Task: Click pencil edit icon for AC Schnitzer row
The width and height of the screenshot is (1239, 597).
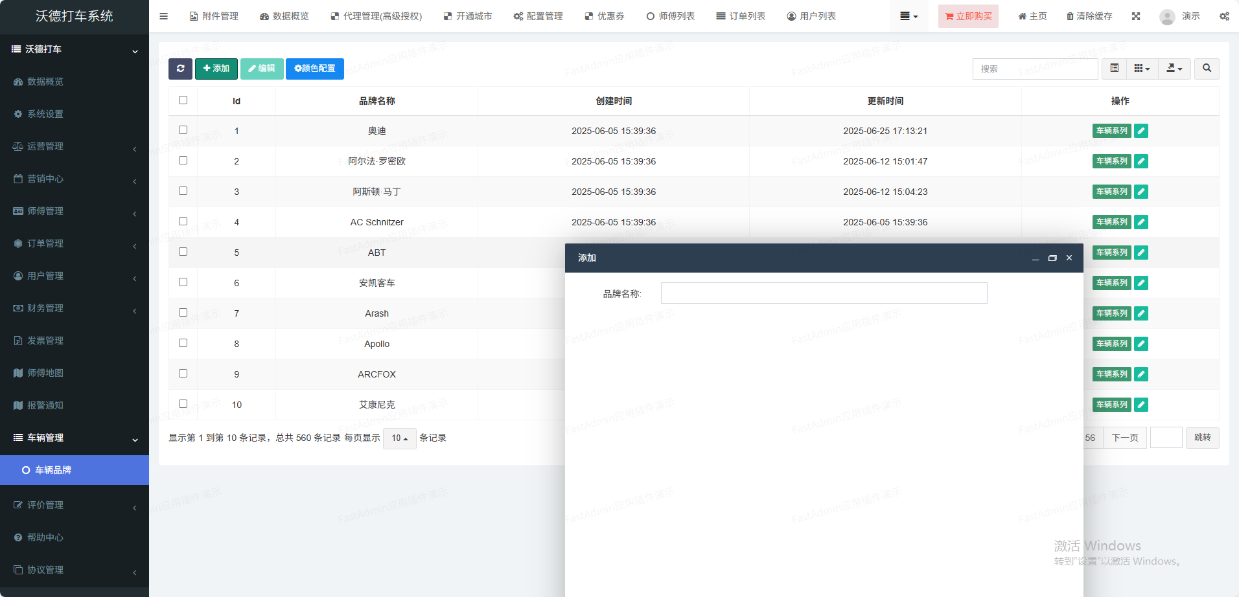Action: [1141, 222]
